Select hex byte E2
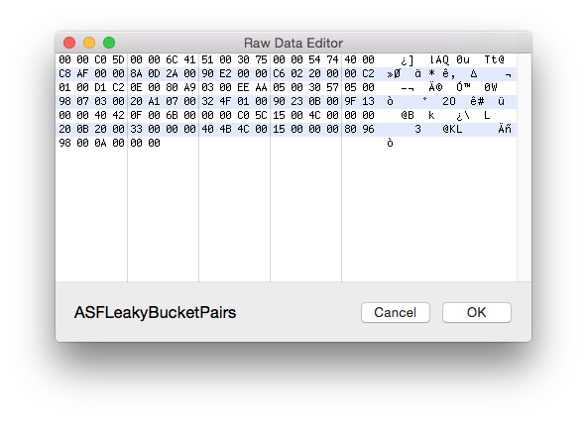 [x=225, y=73]
